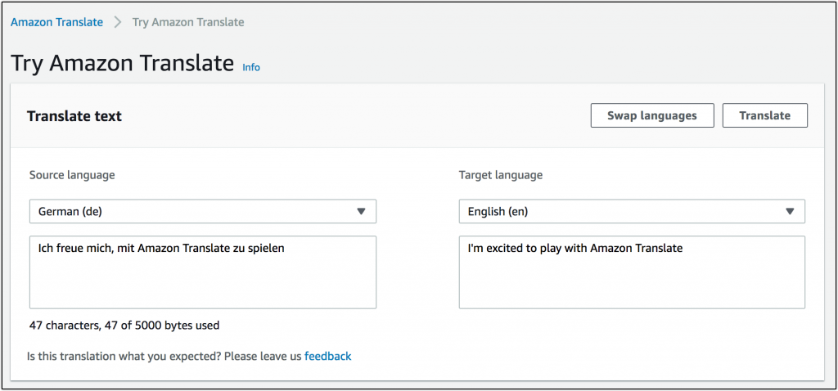Open the feedback link
The width and height of the screenshot is (838, 391).
click(327, 356)
